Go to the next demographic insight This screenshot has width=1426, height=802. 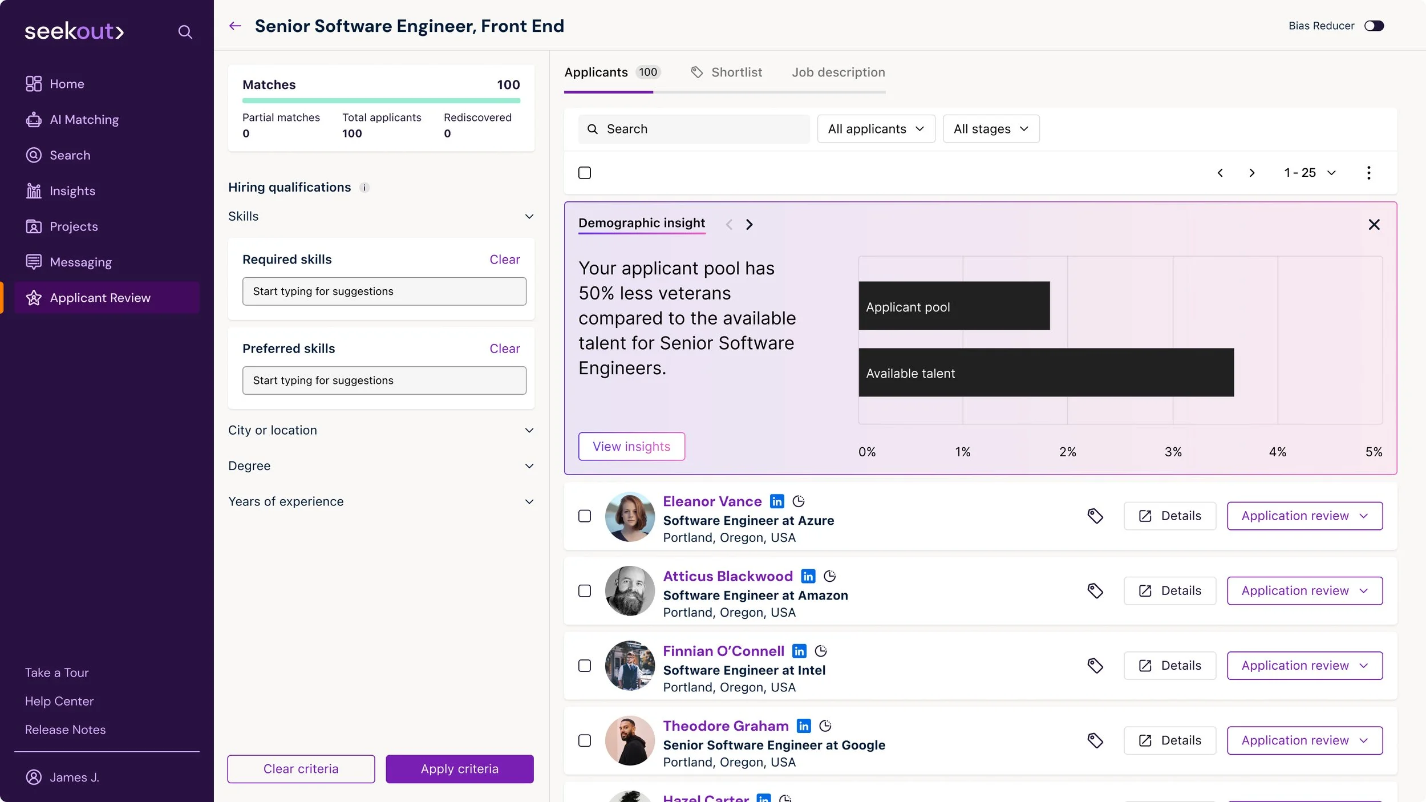click(x=750, y=225)
